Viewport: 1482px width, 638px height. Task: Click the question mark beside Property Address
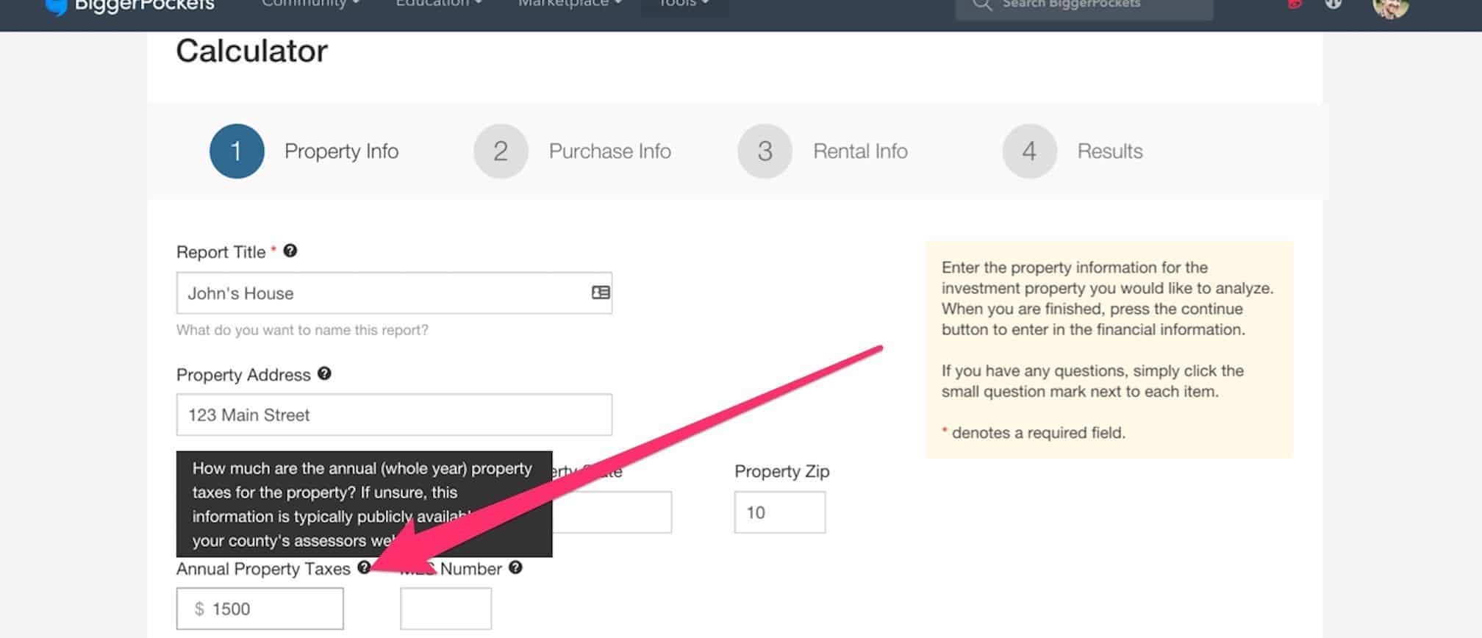[324, 373]
